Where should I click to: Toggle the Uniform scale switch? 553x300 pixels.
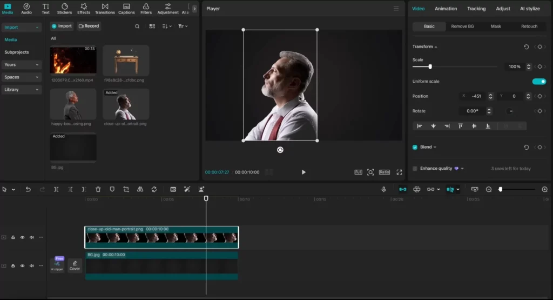(x=539, y=82)
